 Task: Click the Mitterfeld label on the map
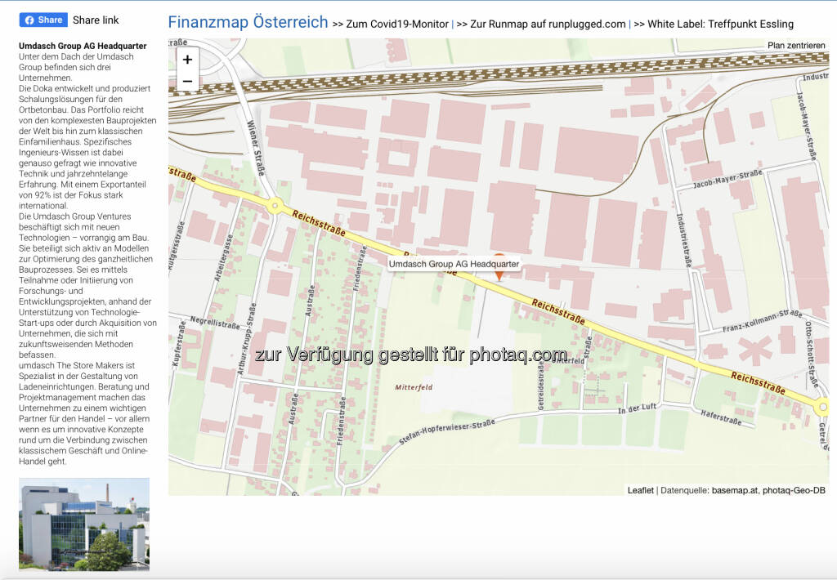point(414,387)
